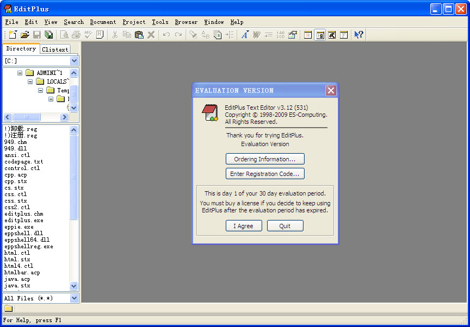Open Preferences settings toolbar icon
The image size is (470, 327).
tap(293, 35)
